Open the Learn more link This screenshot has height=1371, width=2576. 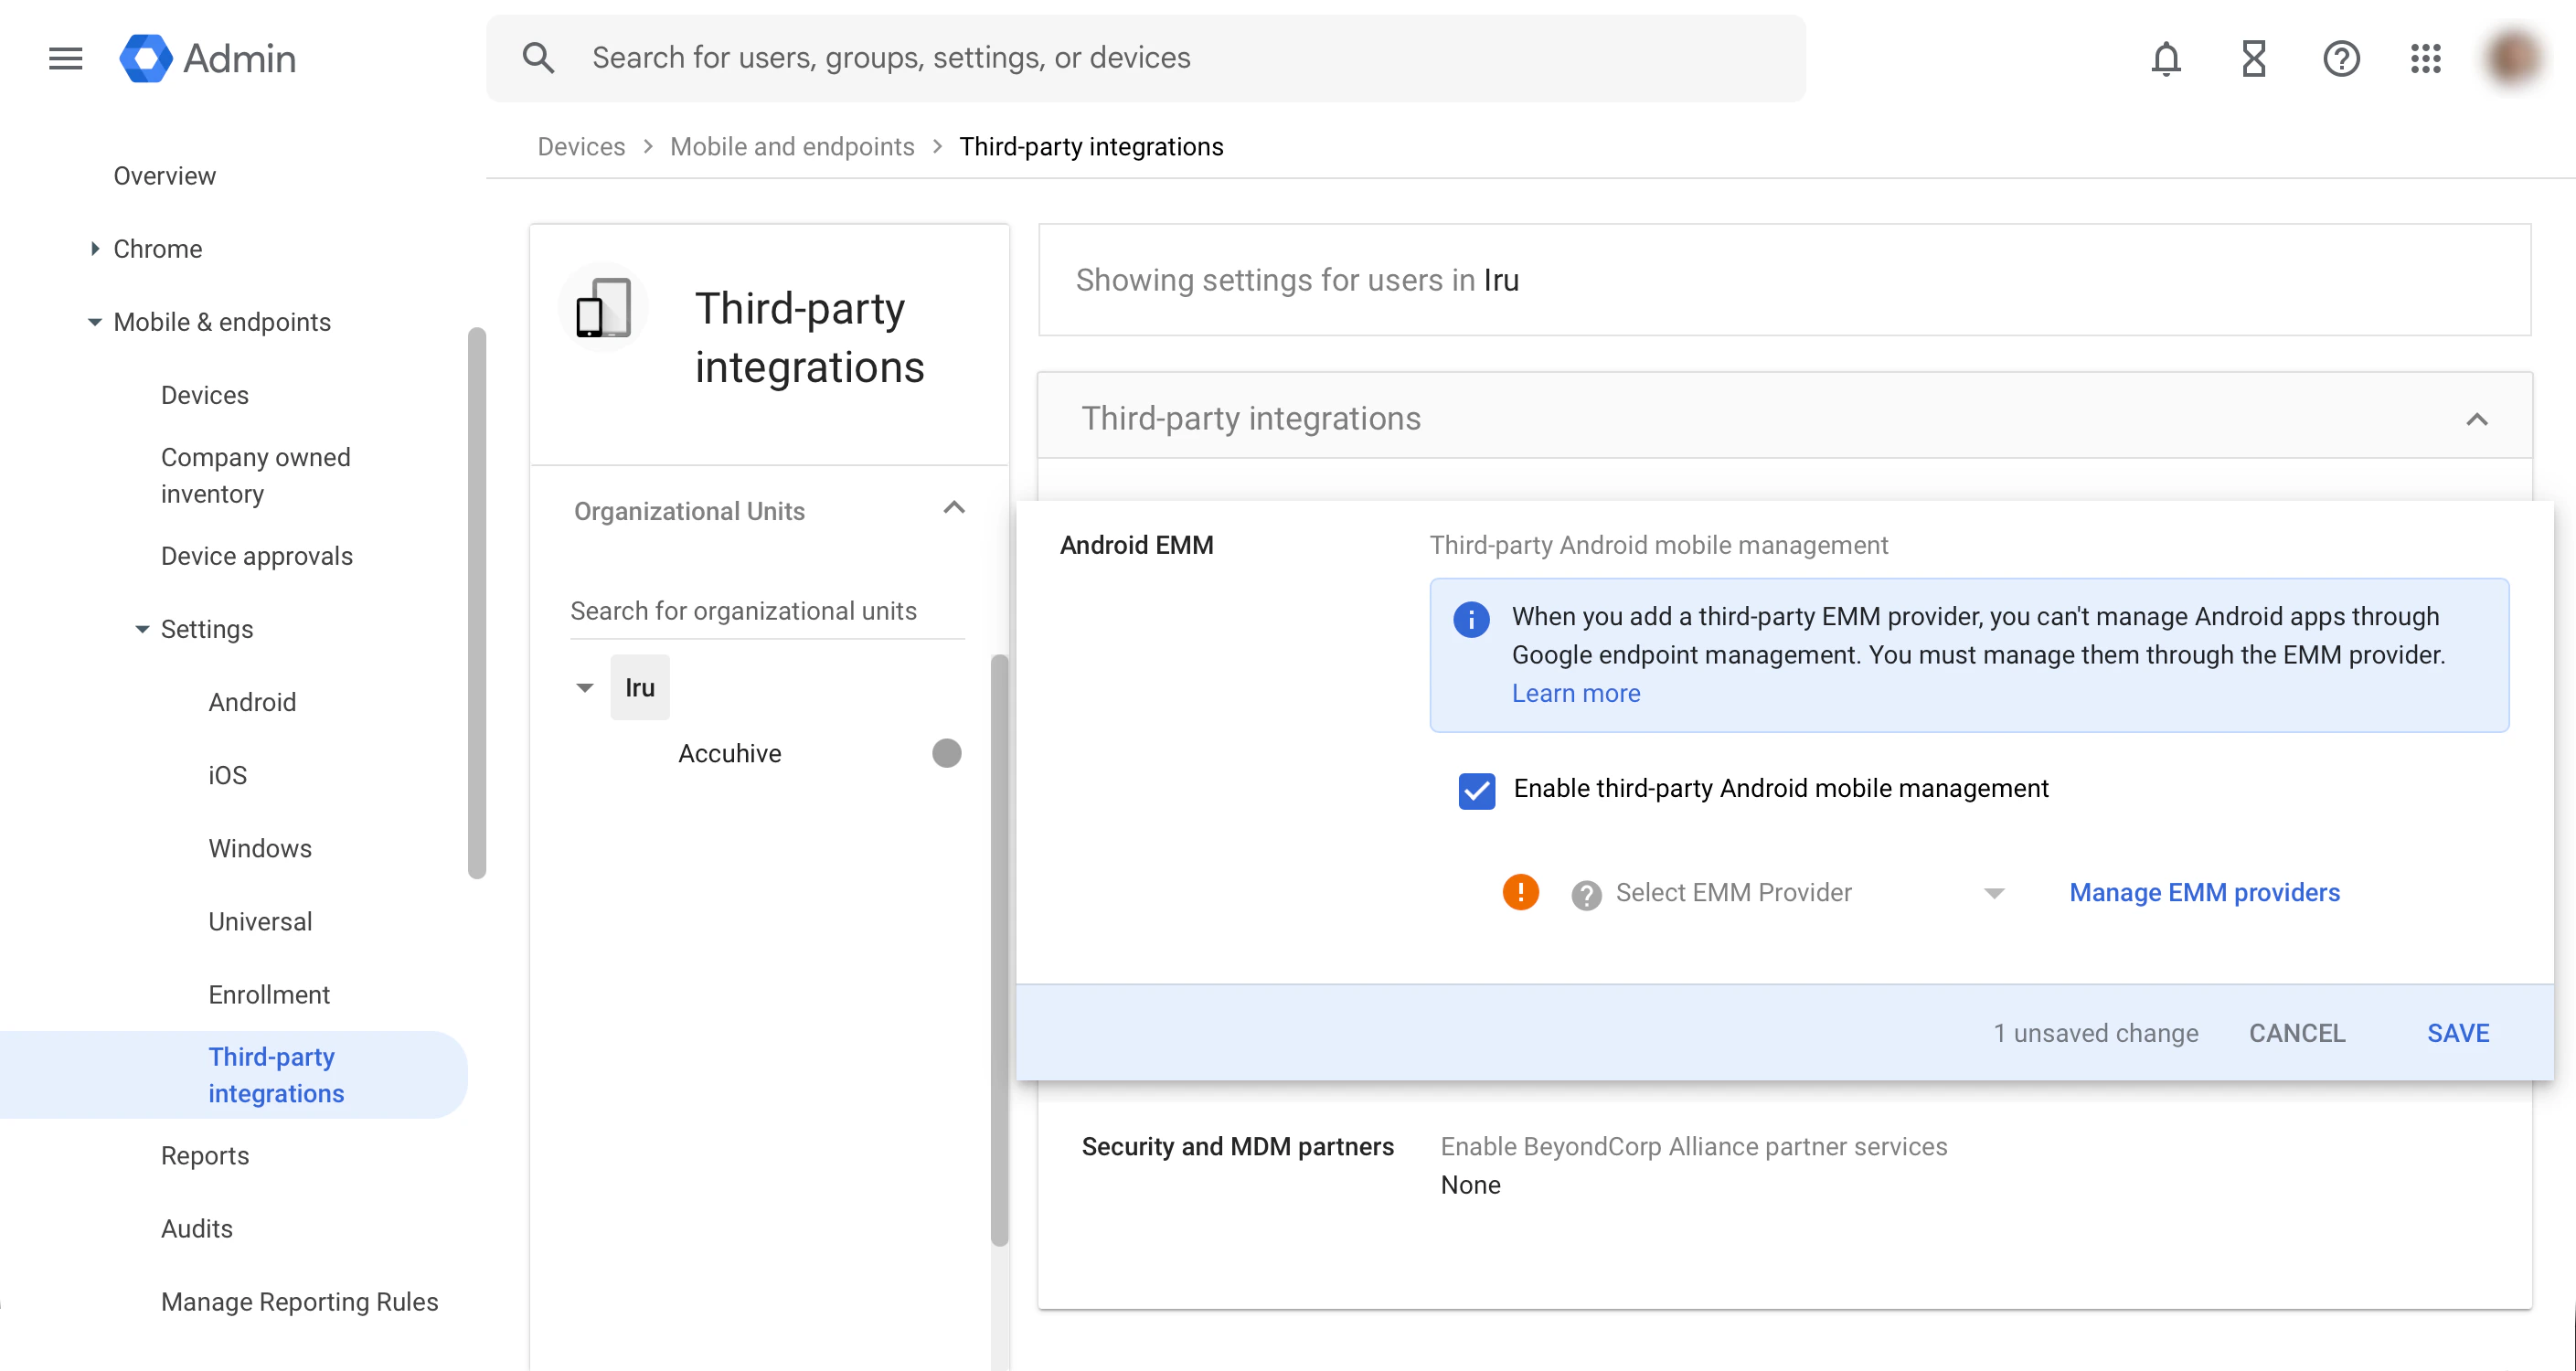[x=1575, y=692]
